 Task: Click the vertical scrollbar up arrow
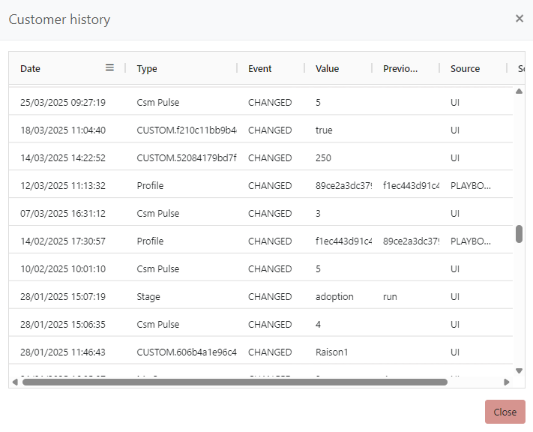(519, 91)
